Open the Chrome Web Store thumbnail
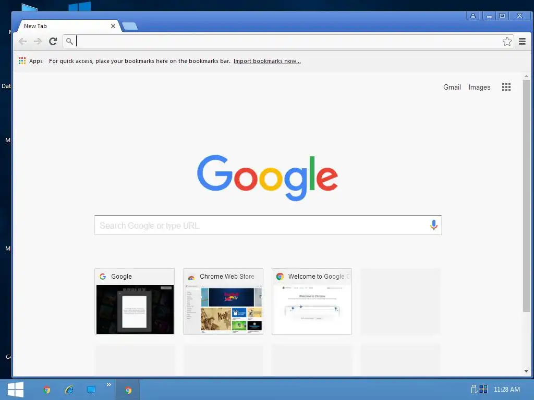Screen dimensions: 534x400 coord(223,302)
